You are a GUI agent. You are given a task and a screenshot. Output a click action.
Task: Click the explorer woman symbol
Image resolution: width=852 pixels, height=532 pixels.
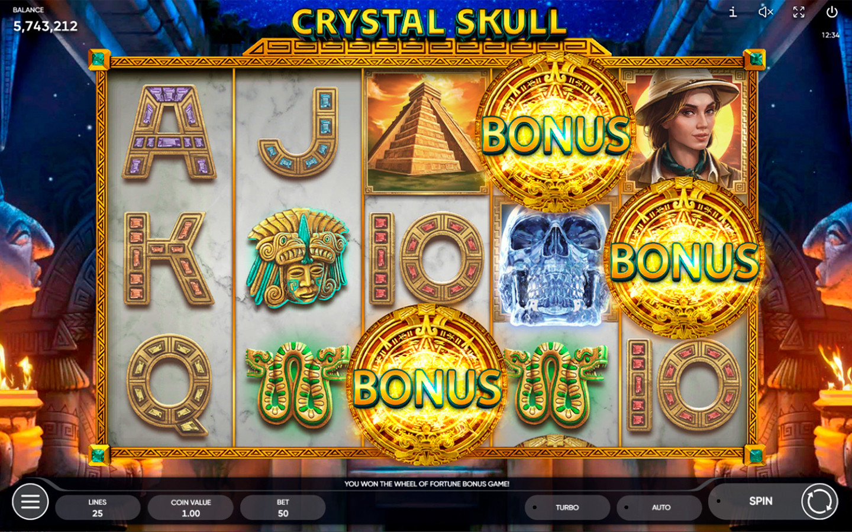(685, 125)
